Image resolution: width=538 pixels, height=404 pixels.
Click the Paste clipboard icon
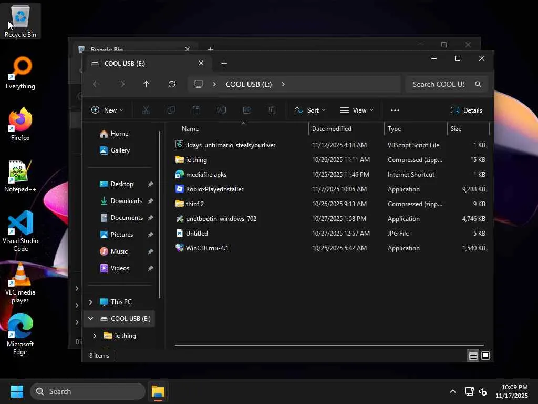[x=196, y=110]
